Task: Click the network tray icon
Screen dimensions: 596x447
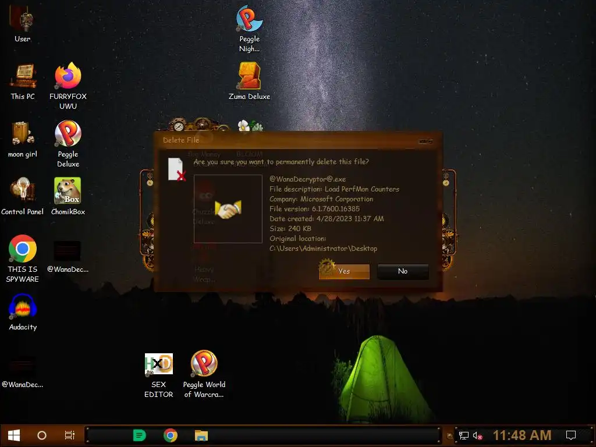Action: (x=464, y=435)
